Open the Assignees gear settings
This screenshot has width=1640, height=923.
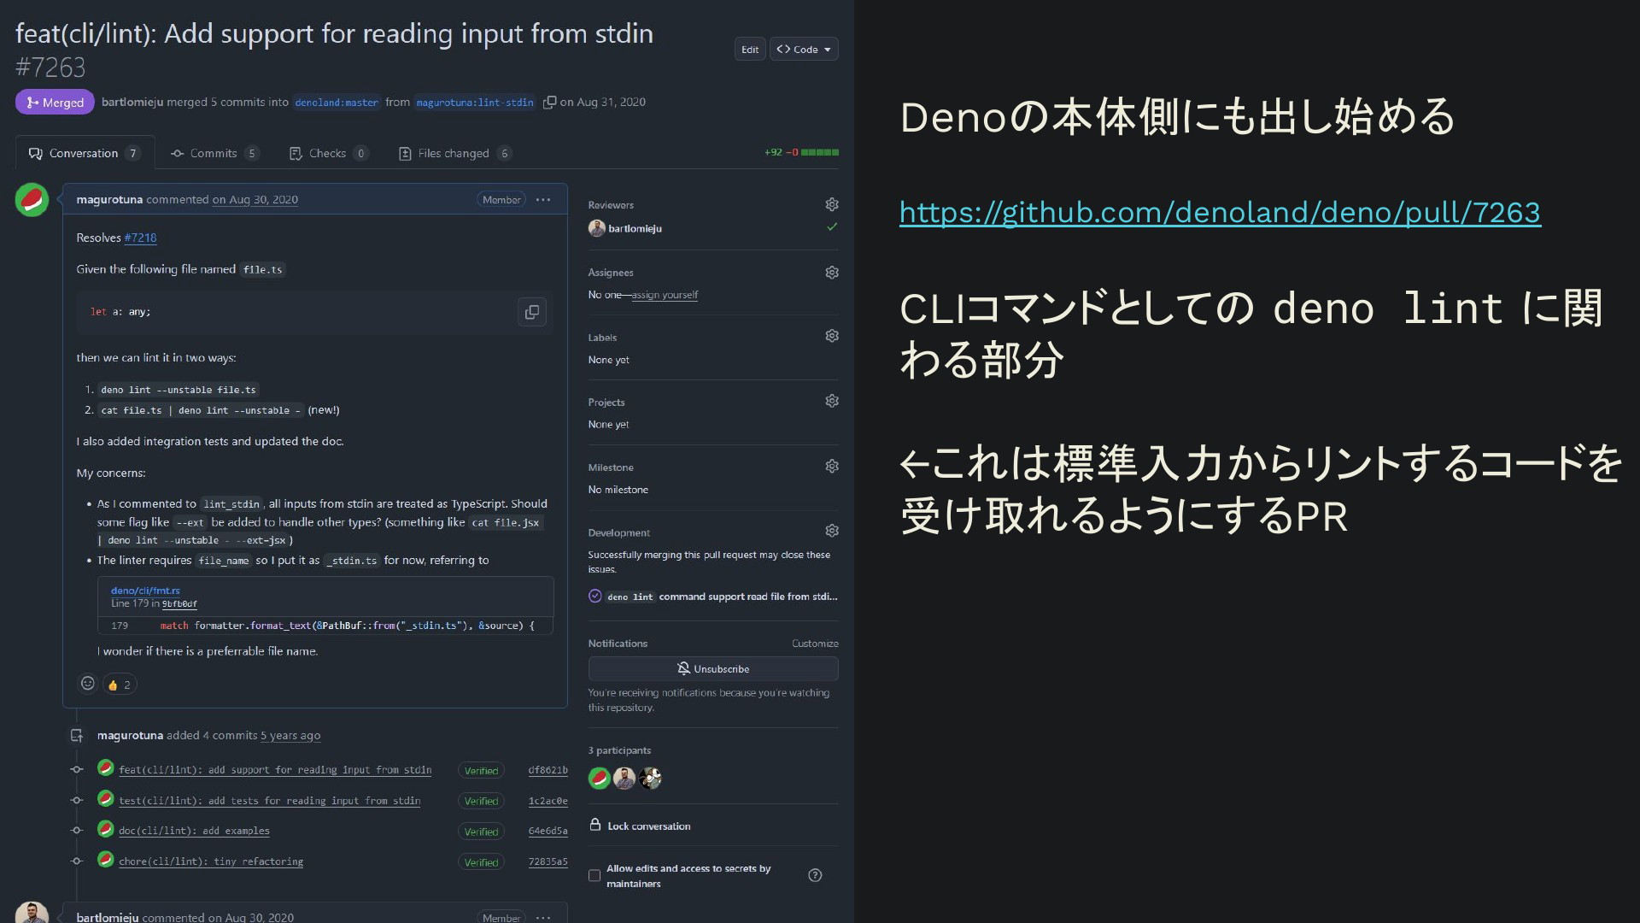tap(832, 273)
